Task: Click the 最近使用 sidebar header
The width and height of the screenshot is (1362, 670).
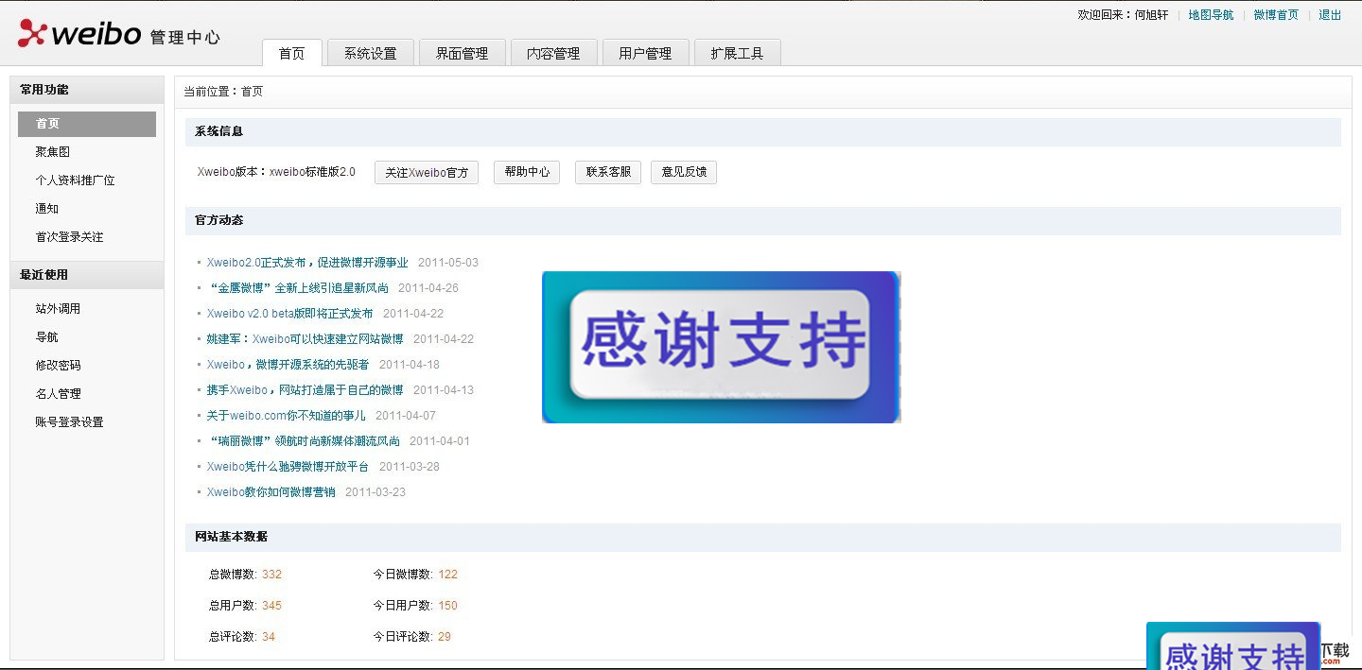Action: [87, 275]
